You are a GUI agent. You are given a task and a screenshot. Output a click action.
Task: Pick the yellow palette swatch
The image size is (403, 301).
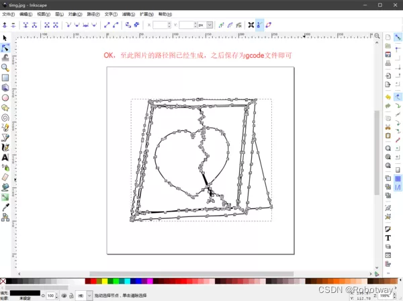click(105, 282)
